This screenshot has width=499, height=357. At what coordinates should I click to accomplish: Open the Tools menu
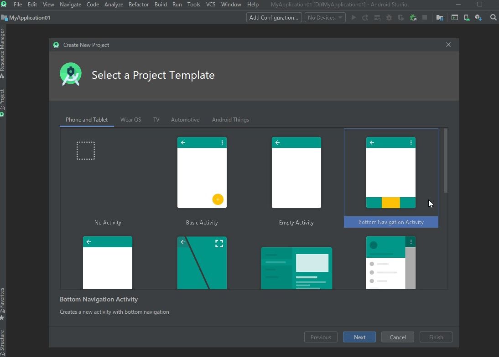point(193,5)
